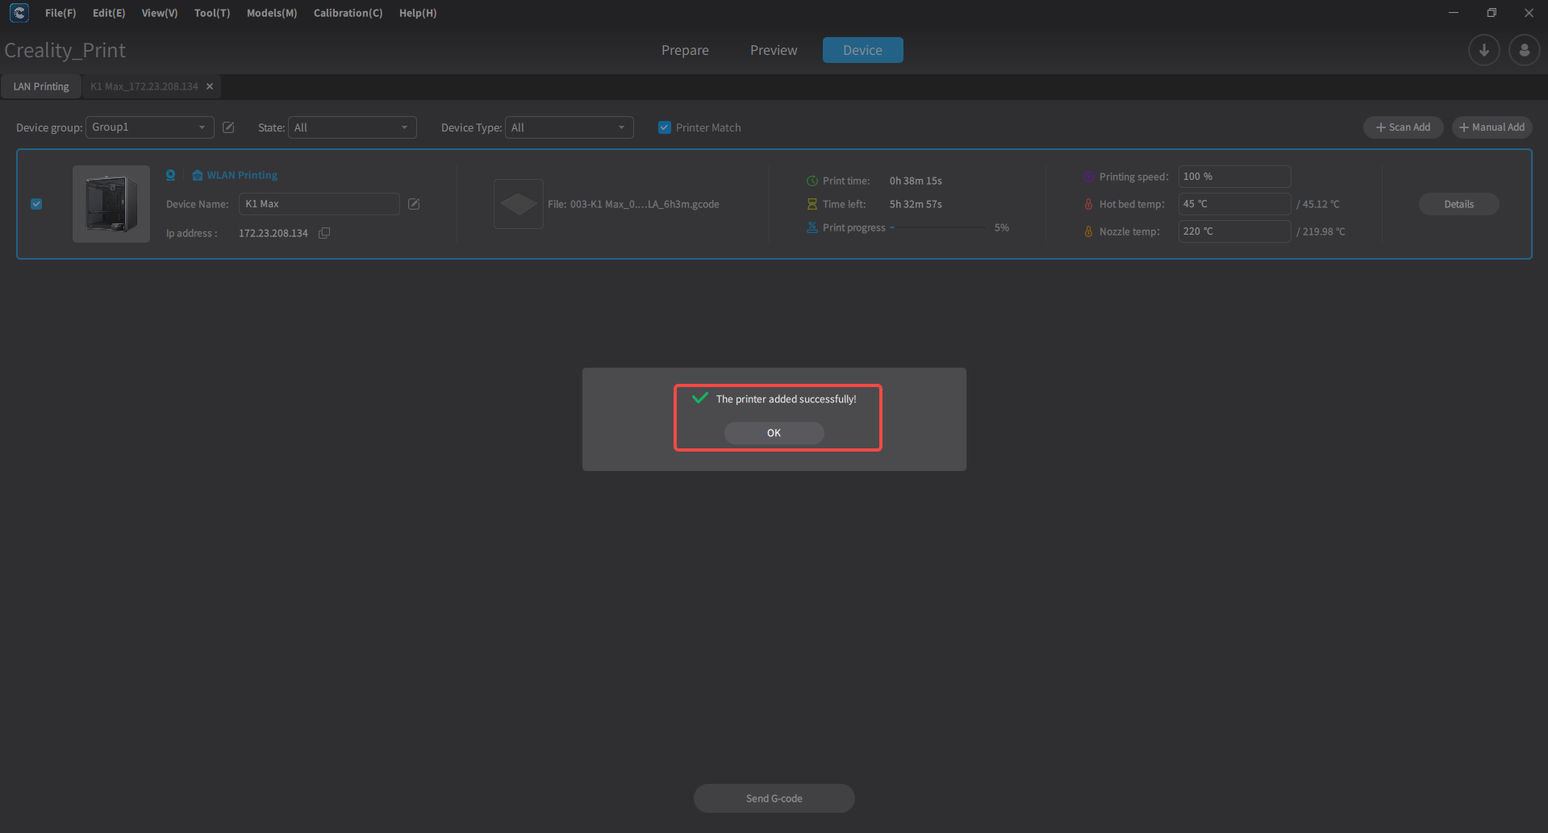Click the Device Name input field
The height and width of the screenshot is (833, 1548).
tap(319, 204)
